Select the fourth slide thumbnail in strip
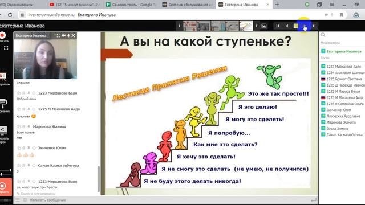 232,26
